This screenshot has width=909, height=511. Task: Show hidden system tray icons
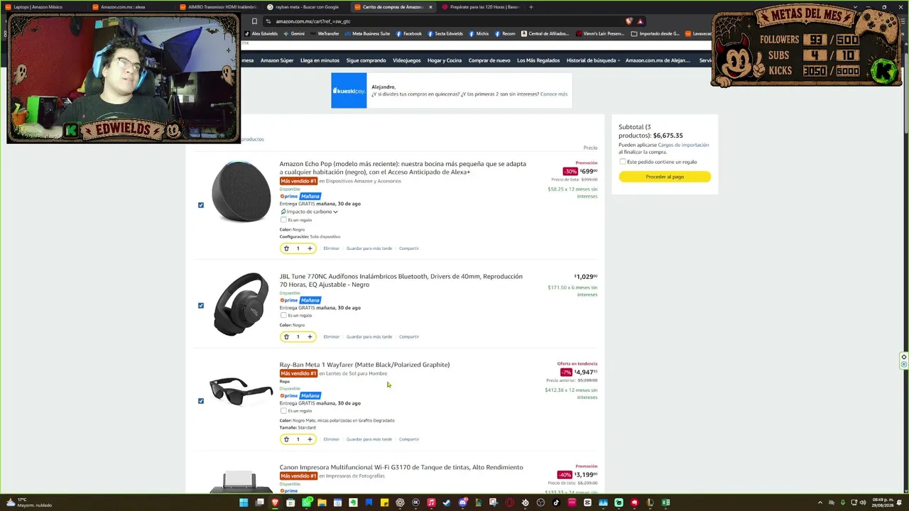pyautogui.click(x=820, y=502)
